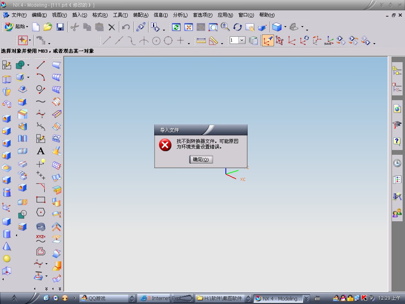Click the Cut scissors icon
The height and width of the screenshot is (304, 405).
(x=75, y=27)
